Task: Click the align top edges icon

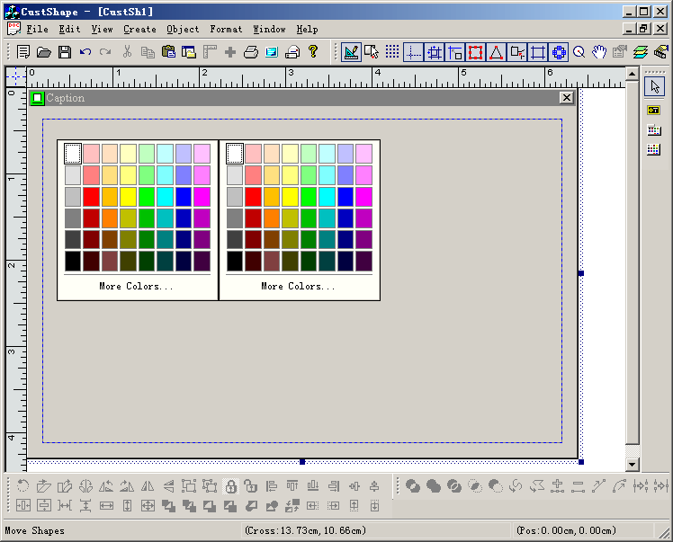Action: [x=292, y=486]
